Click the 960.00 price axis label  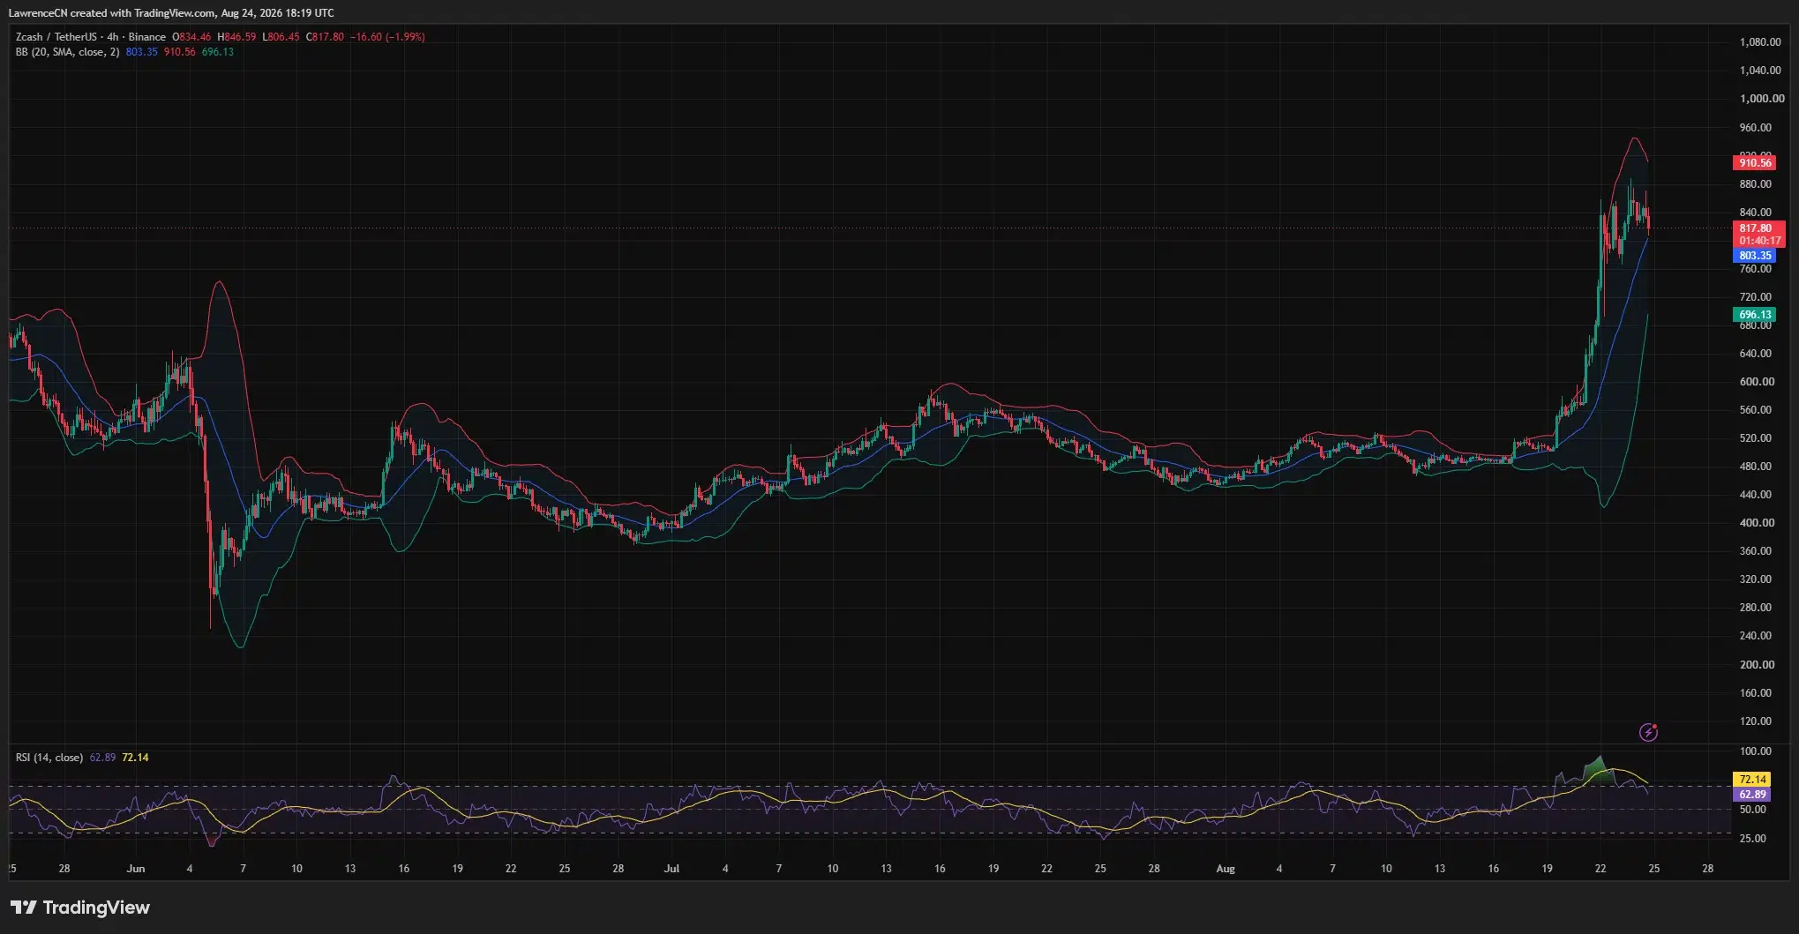pyautogui.click(x=1755, y=128)
